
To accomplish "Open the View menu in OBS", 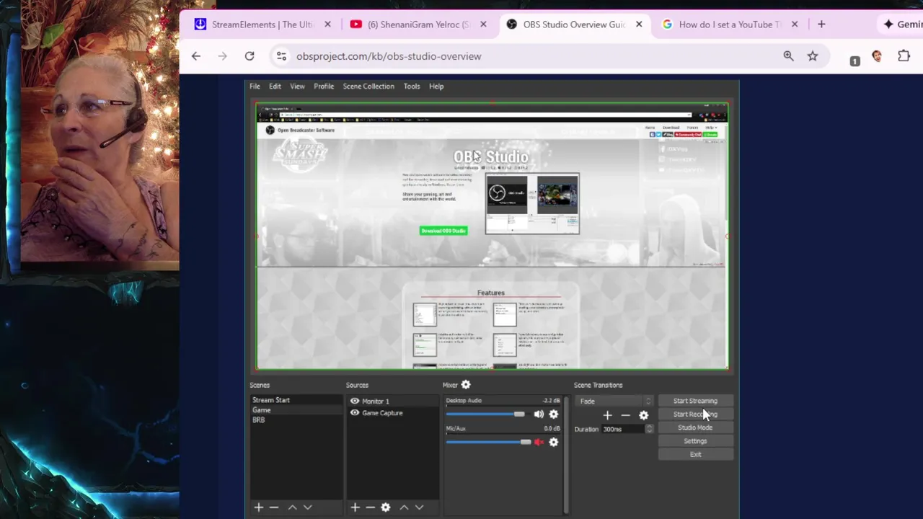I will (297, 86).
